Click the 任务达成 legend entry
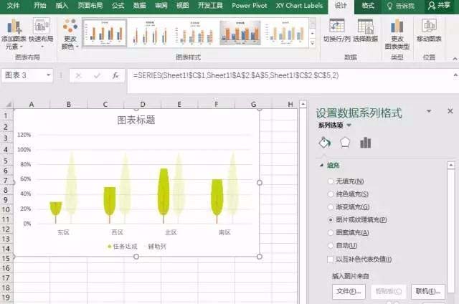 point(123,247)
